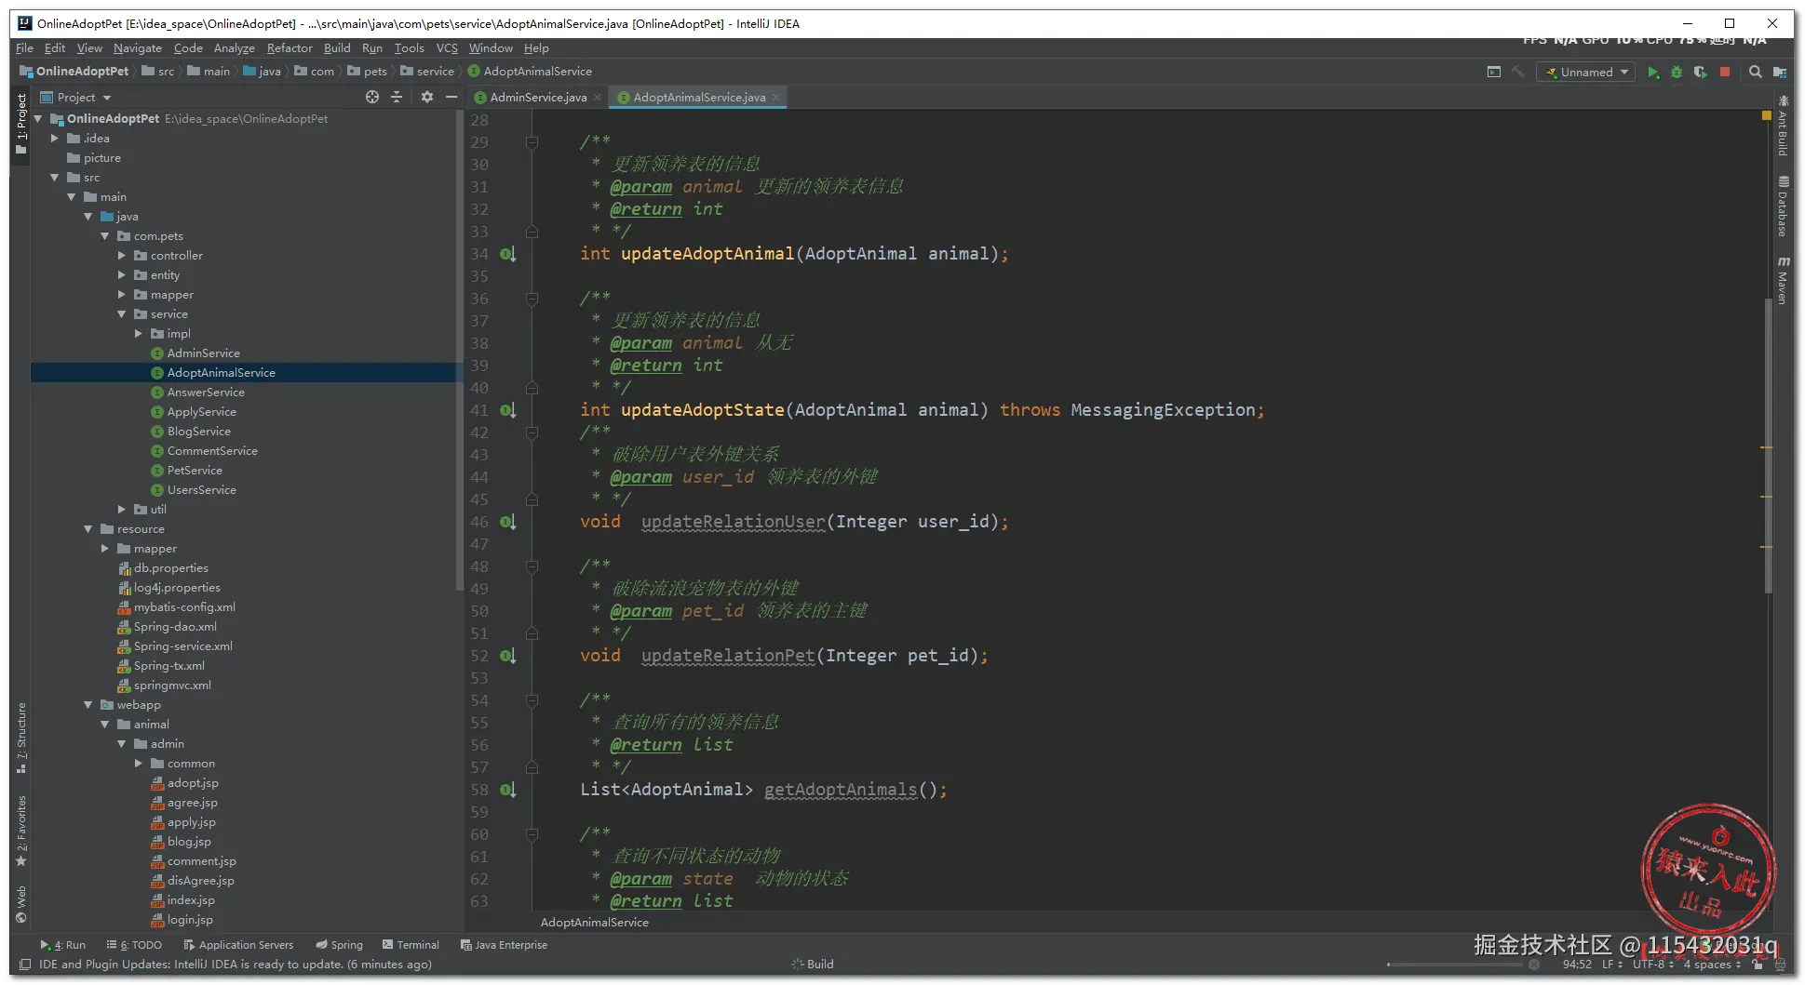Open the Navigate menu

pos(138,48)
